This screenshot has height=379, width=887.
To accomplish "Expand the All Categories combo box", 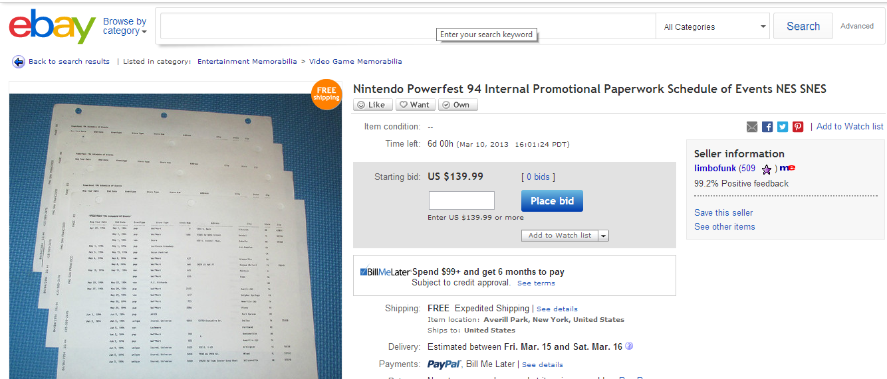I will (713, 27).
